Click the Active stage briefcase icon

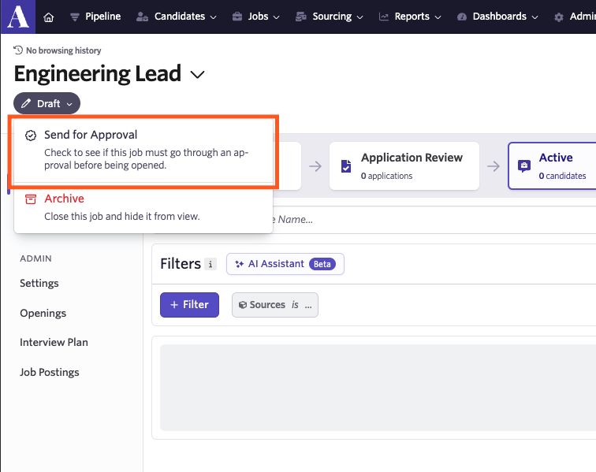coord(524,165)
